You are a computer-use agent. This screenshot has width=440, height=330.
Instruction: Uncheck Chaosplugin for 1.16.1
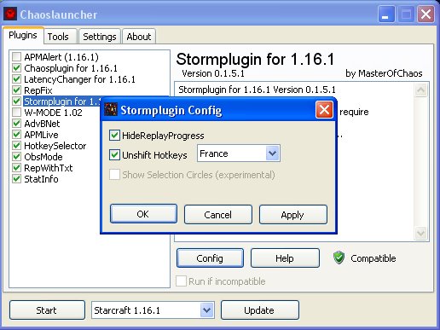pyautogui.click(x=16, y=68)
